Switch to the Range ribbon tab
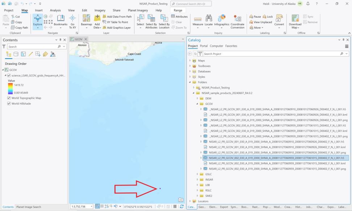The width and height of the screenshot is (352, 211). (178, 11)
